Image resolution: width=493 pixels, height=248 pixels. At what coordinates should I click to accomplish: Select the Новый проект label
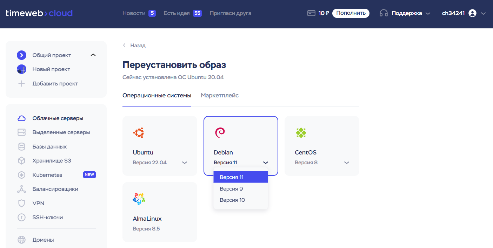(x=51, y=69)
